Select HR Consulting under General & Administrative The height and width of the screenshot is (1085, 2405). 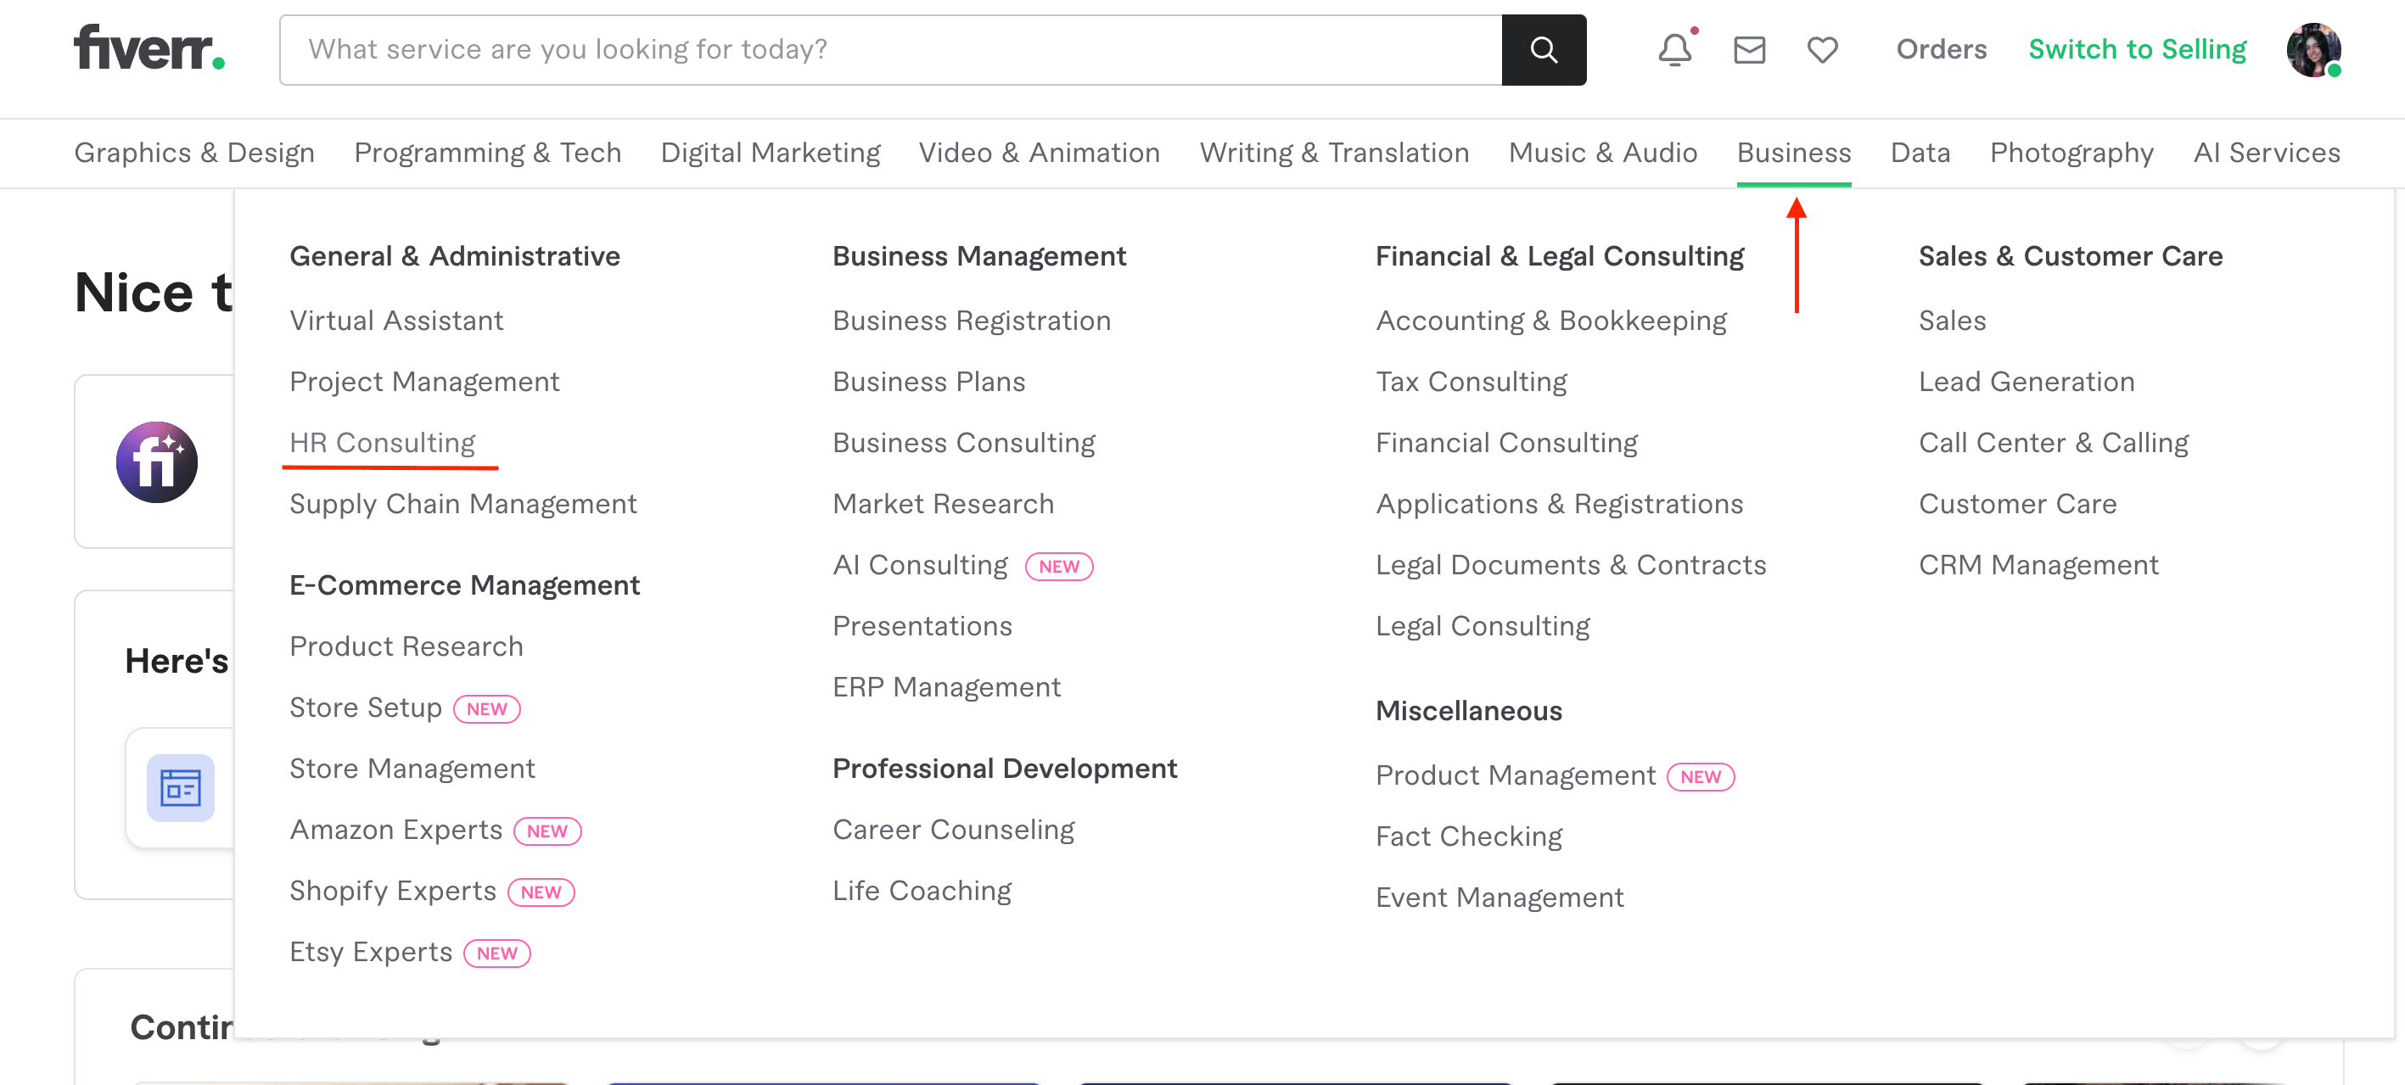(382, 442)
